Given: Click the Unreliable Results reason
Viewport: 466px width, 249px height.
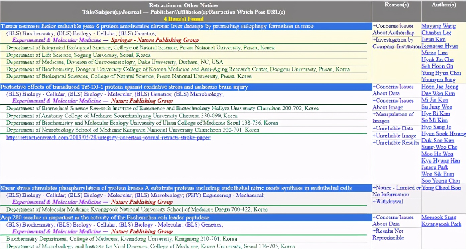Looking at the screenshot, I should (x=396, y=143).
